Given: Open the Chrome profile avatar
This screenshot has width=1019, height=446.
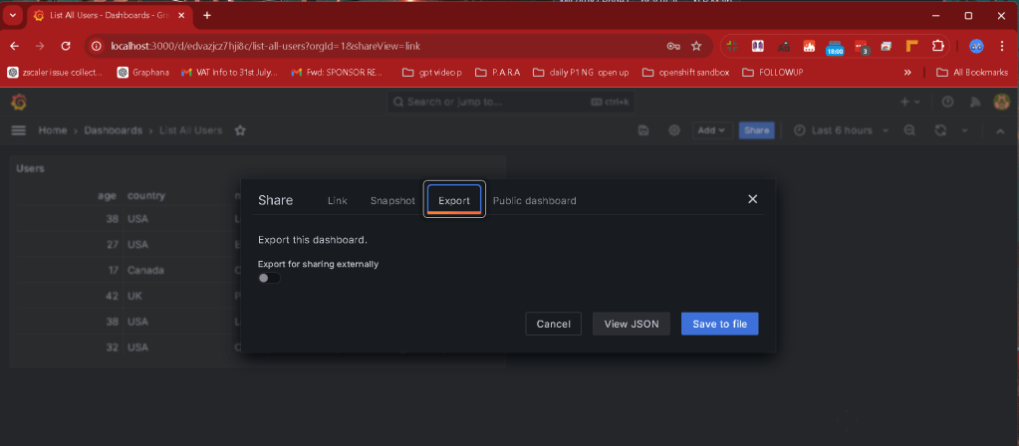Looking at the screenshot, I should [x=977, y=46].
